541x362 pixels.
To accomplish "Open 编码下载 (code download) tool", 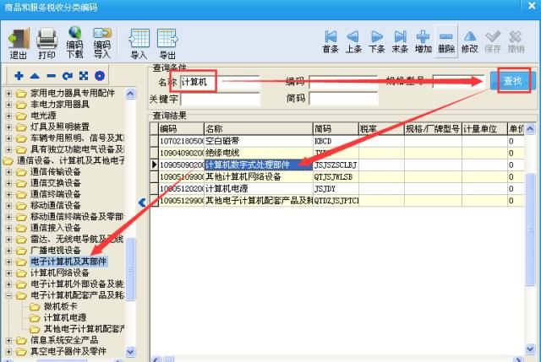I will coord(74,42).
